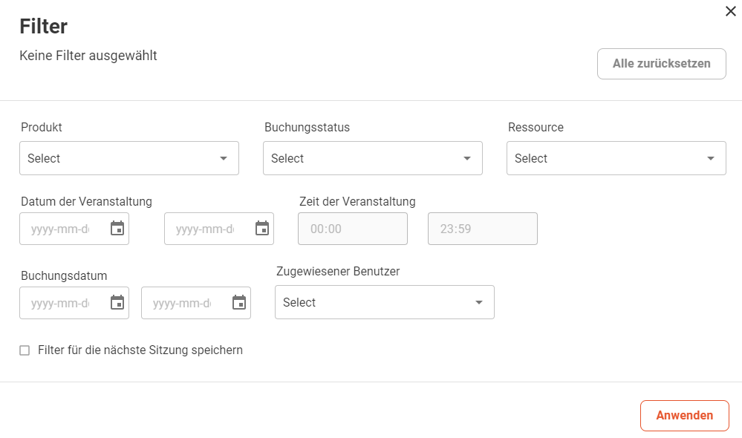
Task: Click the second Buchungsdatum date field
Action: (x=196, y=303)
